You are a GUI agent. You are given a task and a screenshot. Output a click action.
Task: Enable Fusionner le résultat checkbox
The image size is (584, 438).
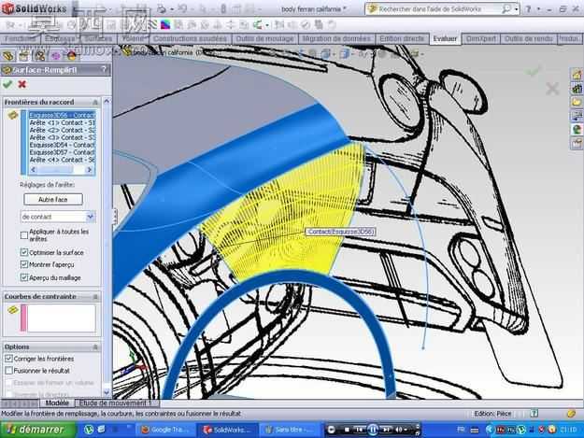click(x=9, y=371)
